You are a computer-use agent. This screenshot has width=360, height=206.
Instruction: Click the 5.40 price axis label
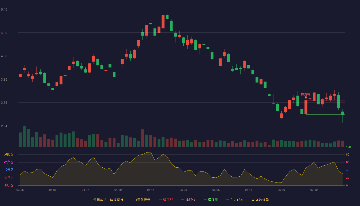4,10
